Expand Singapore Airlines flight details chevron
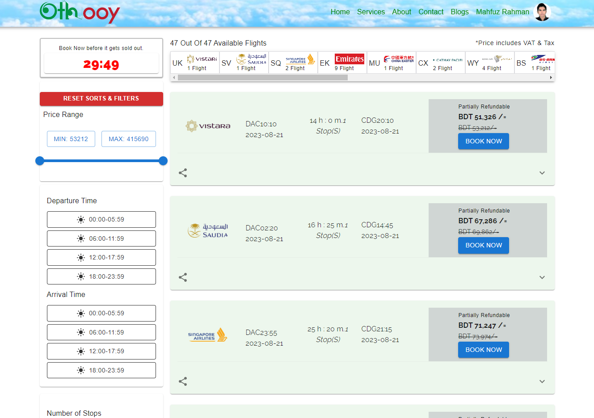The height and width of the screenshot is (418, 594). pos(542,381)
